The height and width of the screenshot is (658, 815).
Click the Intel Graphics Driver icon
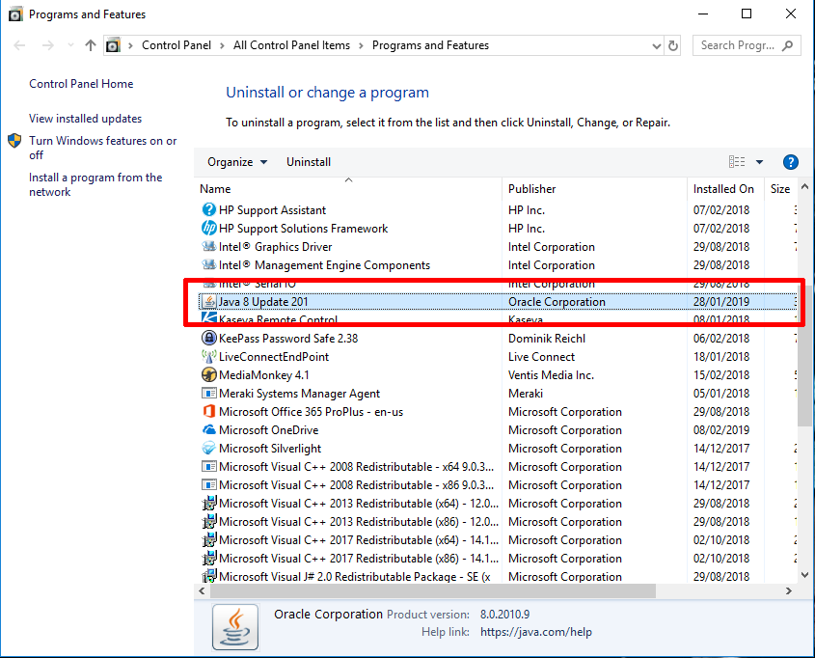pos(208,246)
